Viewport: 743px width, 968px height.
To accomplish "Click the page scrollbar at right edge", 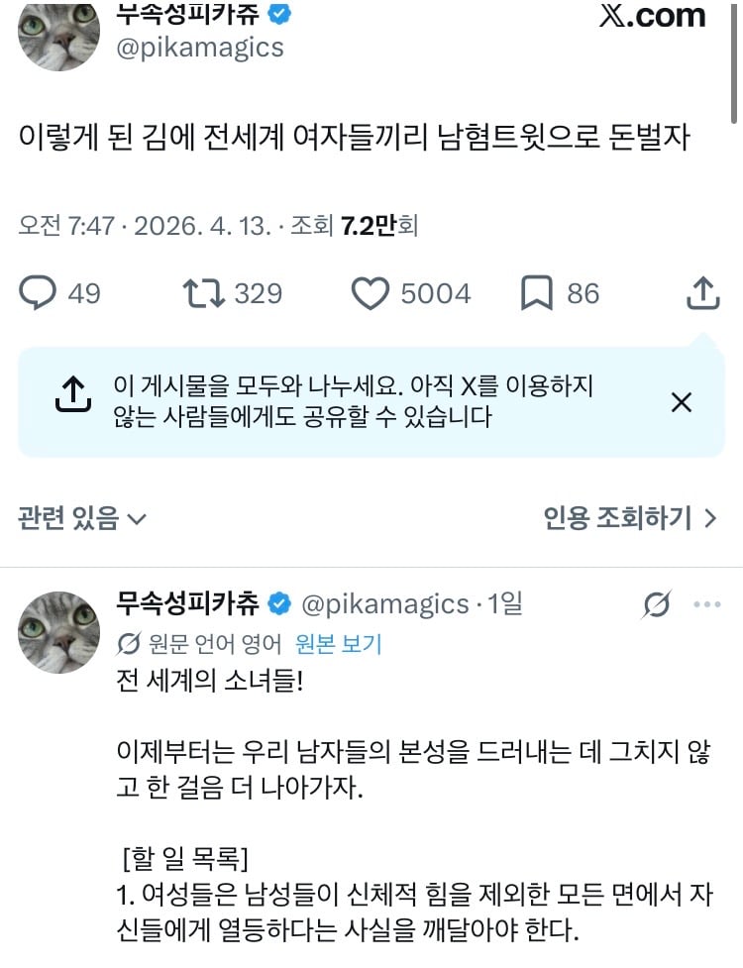I will pos(734,61).
